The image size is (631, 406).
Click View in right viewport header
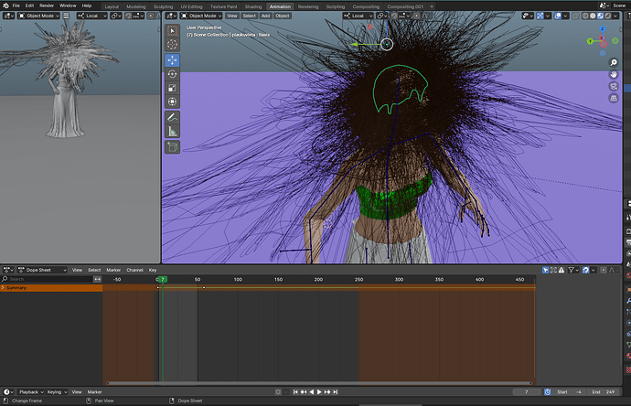[x=232, y=16]
